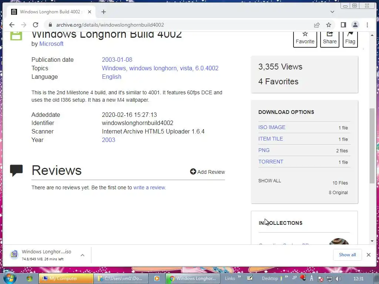This screenshot has height=284, width=379.
Task: Open the 2003-01-08 publication date link
Action: [x=117, y=60]
